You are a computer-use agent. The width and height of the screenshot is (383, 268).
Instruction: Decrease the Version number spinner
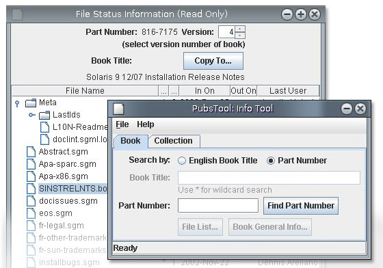[240, 36]
